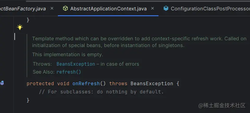Click the protected keyword
The width and height of the screenshot is (250, 113).
[40, 83]
